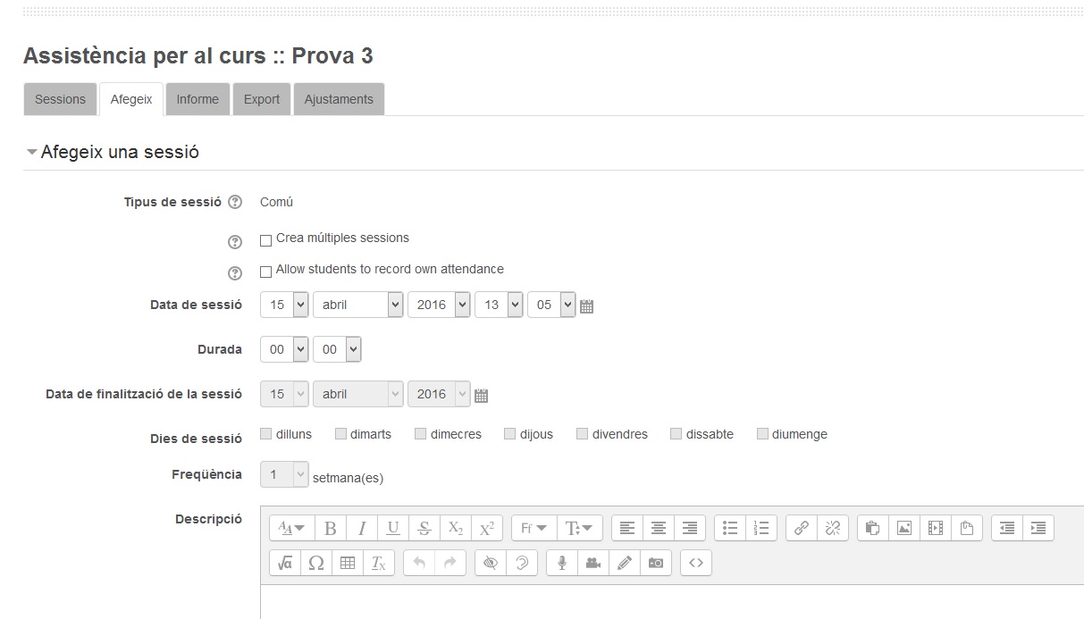Check Allow students to record own attendance
Screen dimensions: 1084x619
265,272
